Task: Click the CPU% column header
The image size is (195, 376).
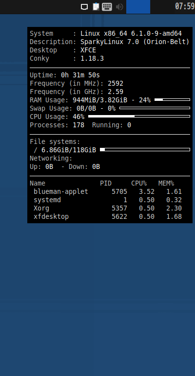Action: [139, 184]
